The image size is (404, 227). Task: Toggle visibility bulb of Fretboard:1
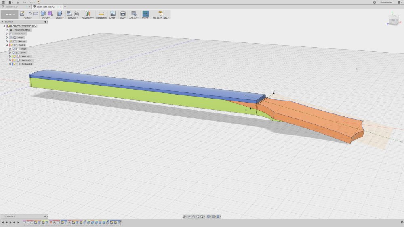15,64
